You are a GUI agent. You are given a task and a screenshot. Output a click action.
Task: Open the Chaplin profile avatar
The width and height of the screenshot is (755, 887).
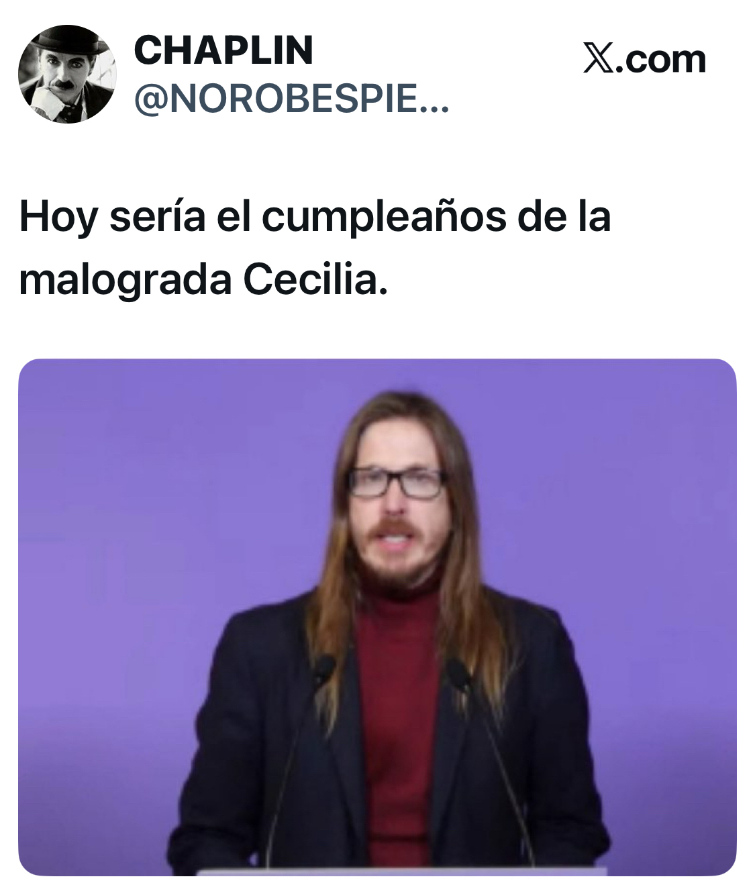tap(67, 74)
